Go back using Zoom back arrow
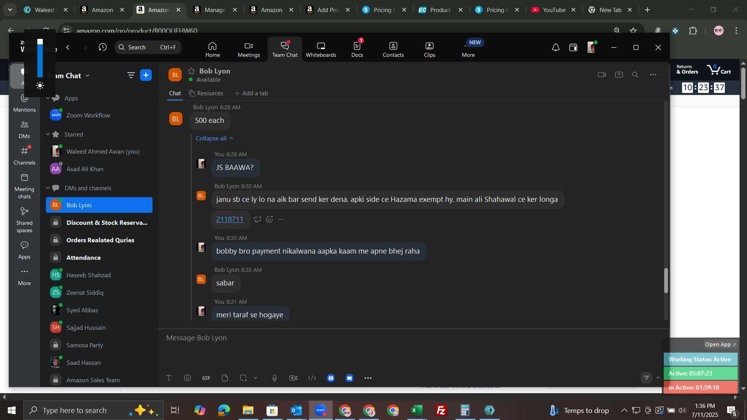Image resolution: width=747 pixels, height=420 pixels. (68, 47)
